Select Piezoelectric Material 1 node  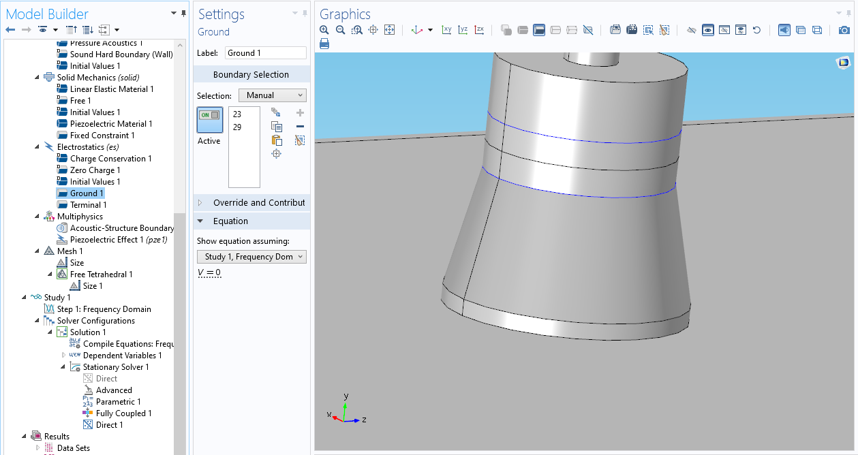110,124
